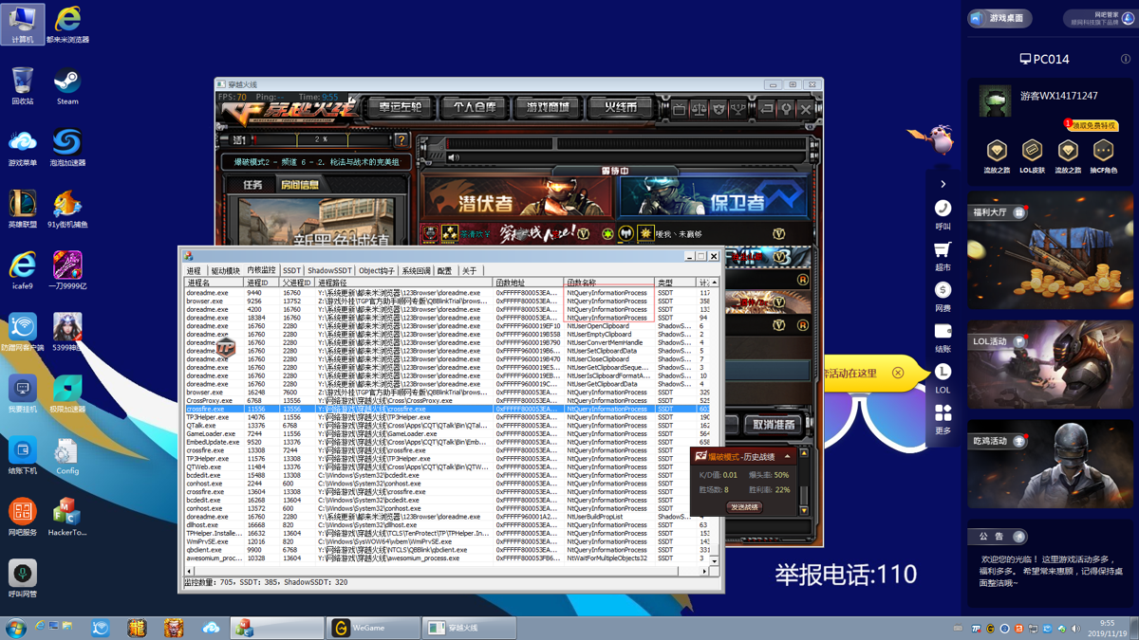
Task: Select 任务 tab in CrossFire
Action: pos(252,185)
